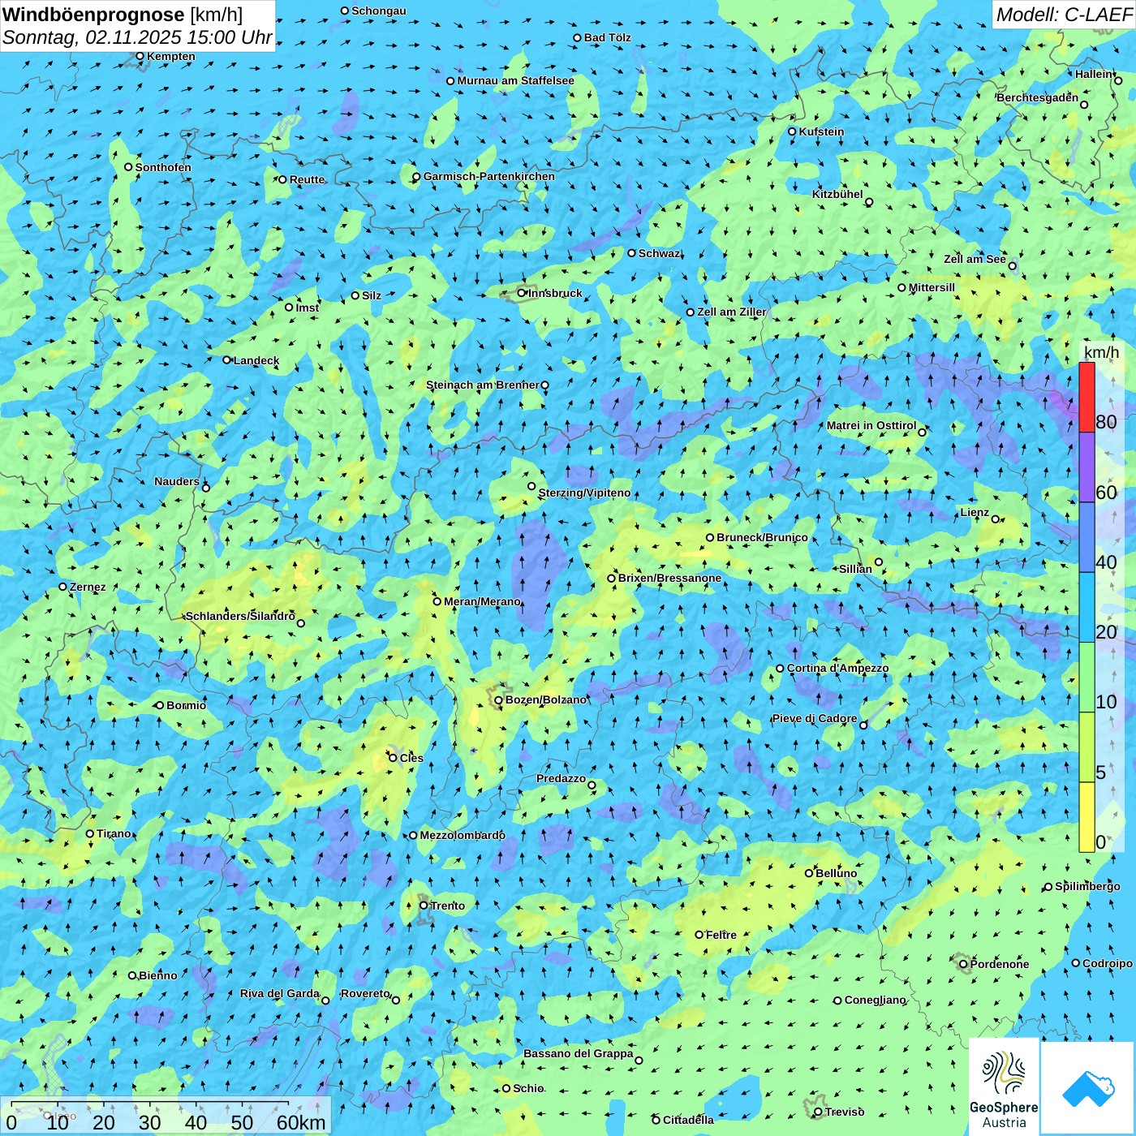The width and height of the screenshot is (1136, 1136).
Task: Click the Kitzbühel town label
Action: click(837, 194)
